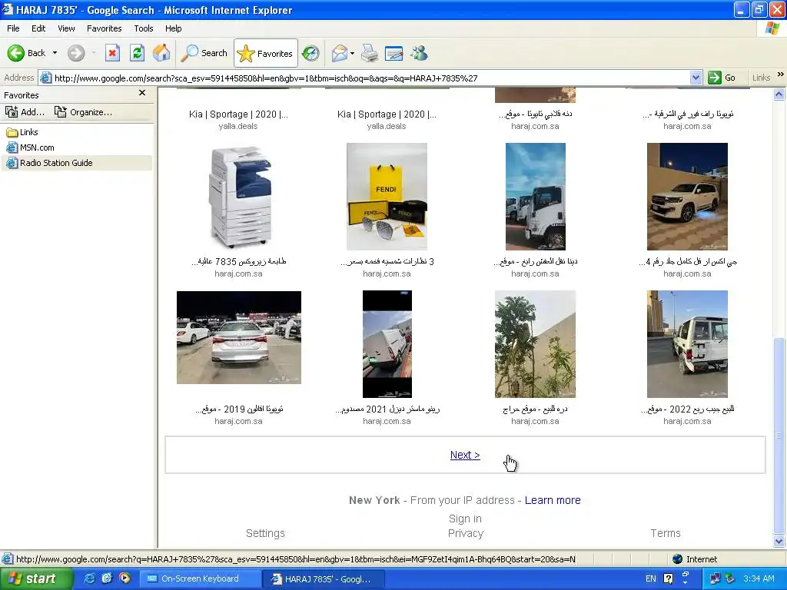This screenshot has height=590, width=787.
Task: Click the network connection tray icon
Action: pyautogui.click(x=716, y=578)
